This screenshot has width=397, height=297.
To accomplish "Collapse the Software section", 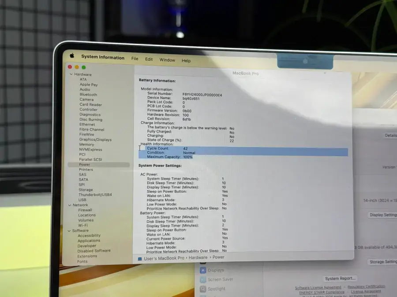I will tap(69, 231).
